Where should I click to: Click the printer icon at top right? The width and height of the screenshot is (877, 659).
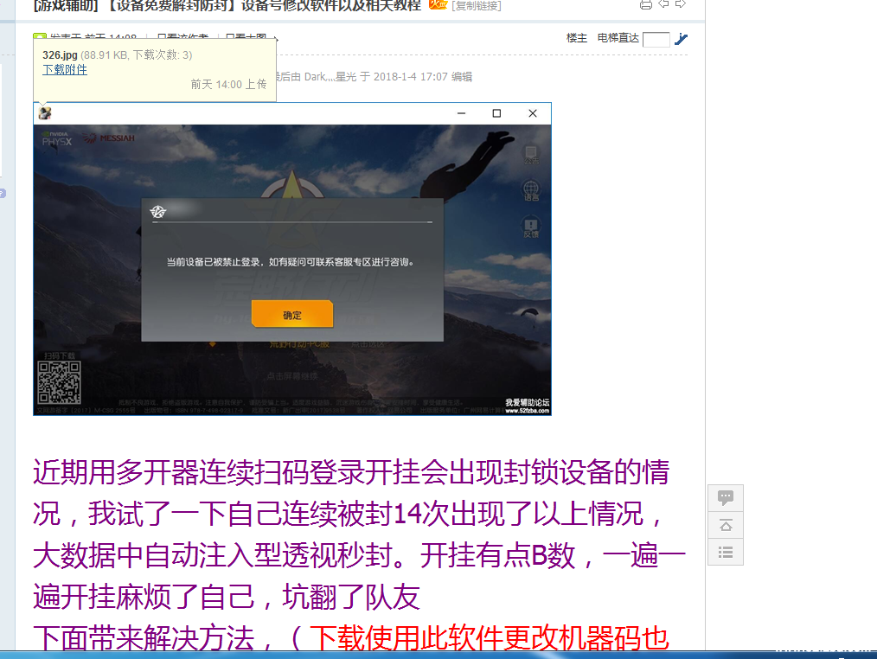tap(646, 5)
